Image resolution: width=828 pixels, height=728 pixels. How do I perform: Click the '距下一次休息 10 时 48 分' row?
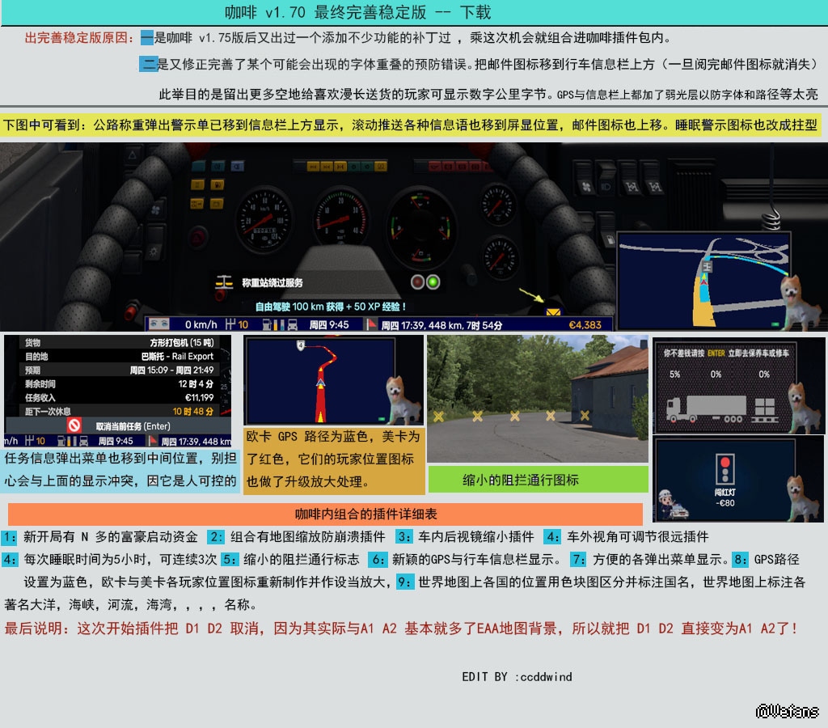coord(118,411)
